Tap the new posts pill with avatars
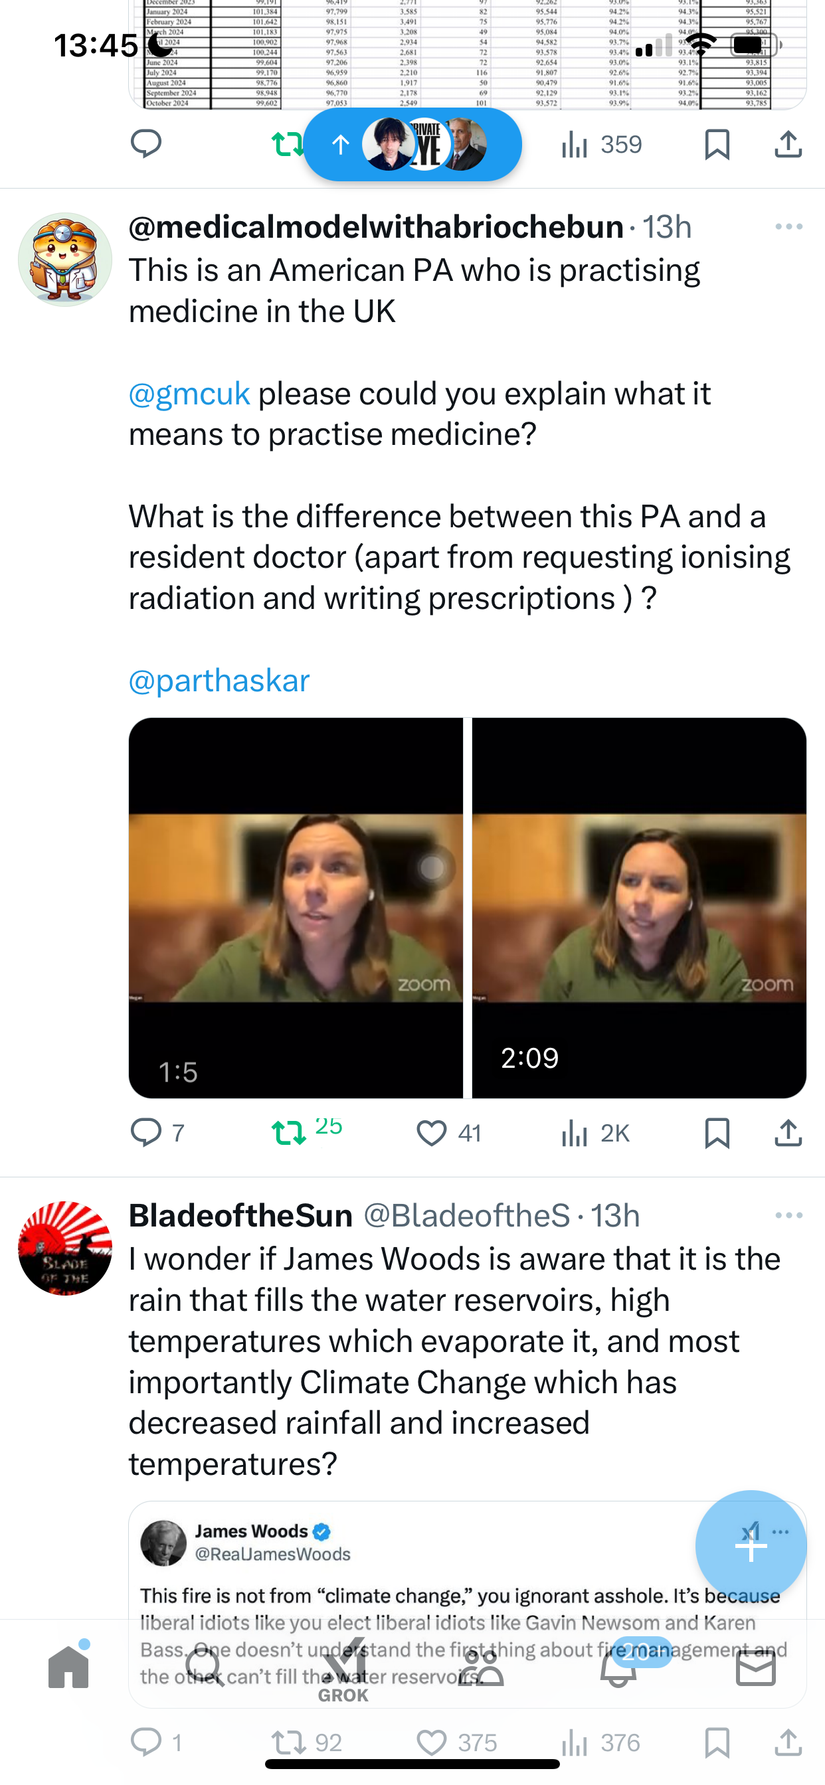Image resolution: width=825 pixels, height=1785 pixels. tap(412, 145)
